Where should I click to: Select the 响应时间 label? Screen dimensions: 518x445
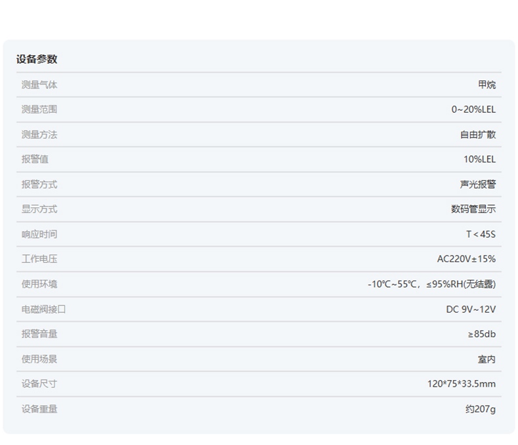[39, 234]
